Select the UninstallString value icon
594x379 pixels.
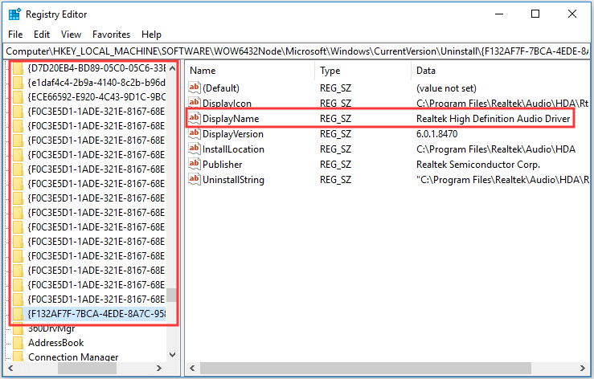click(194, 180)
